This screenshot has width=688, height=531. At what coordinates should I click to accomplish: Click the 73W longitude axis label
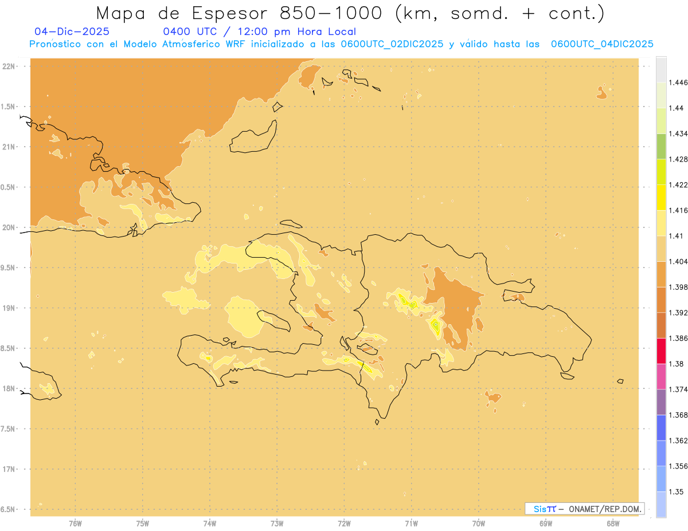click(x=277, y=523)
